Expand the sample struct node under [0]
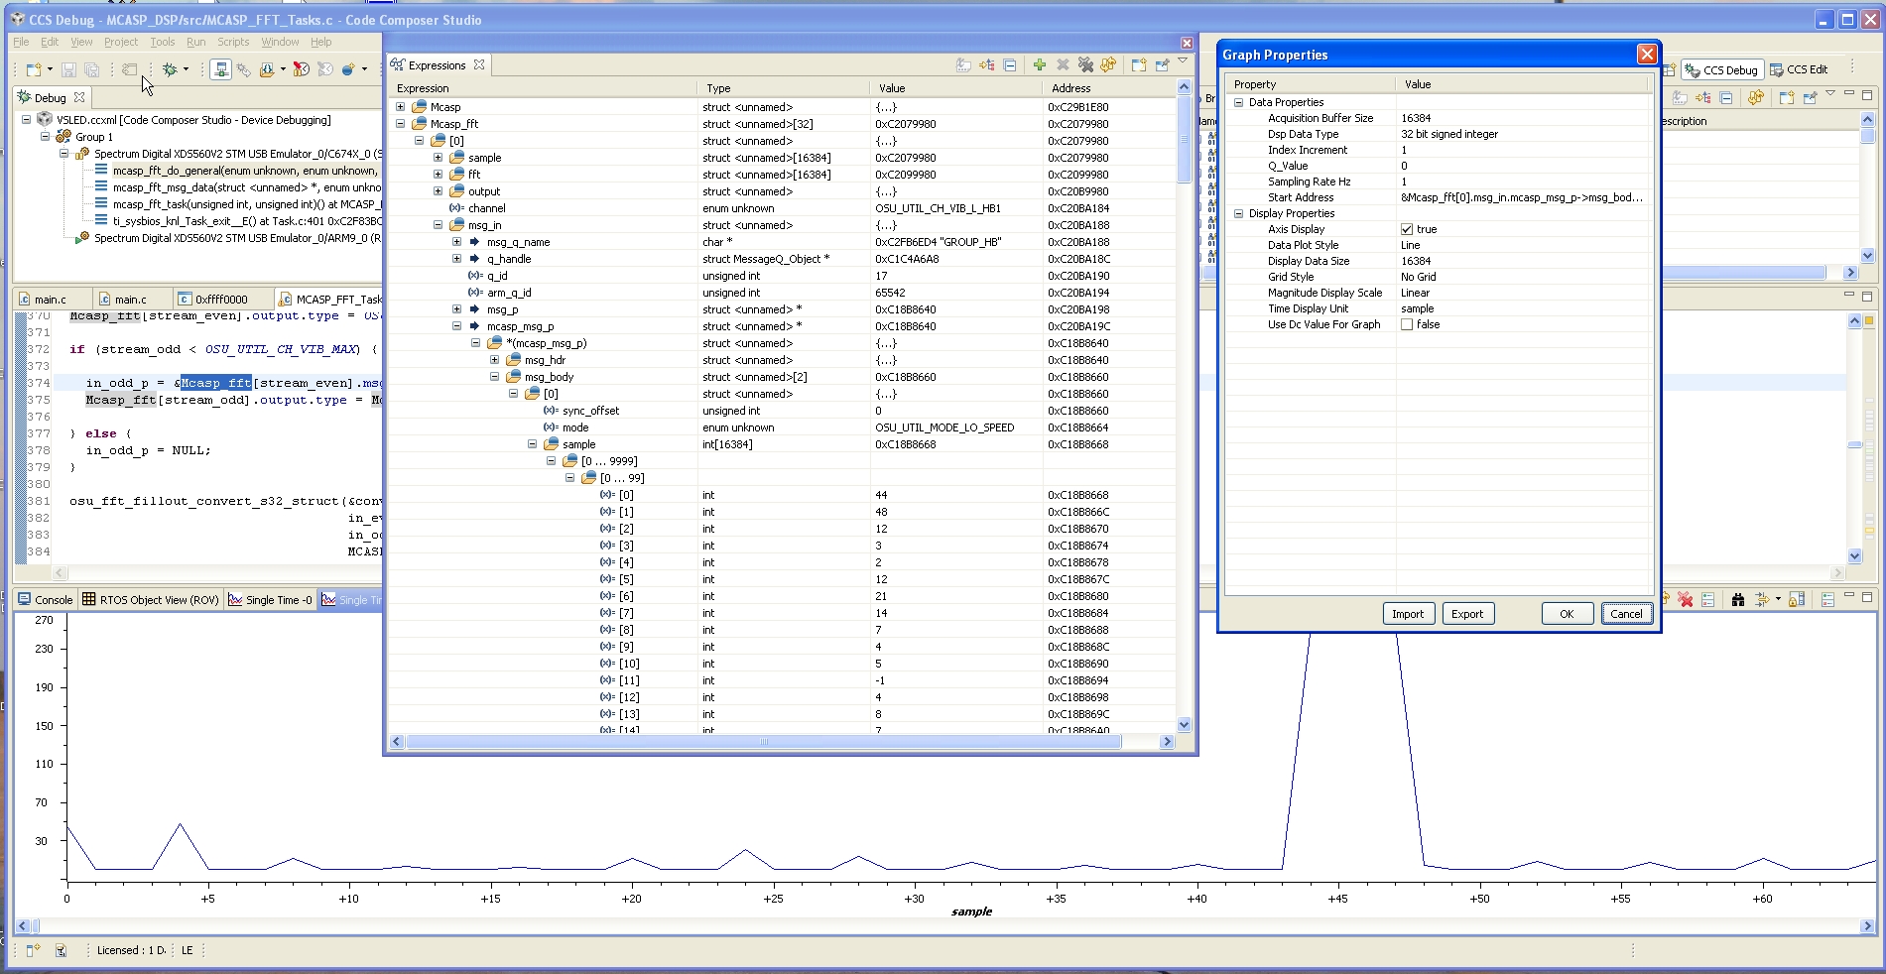This screenshot has width=1886, height=974. [x=439, y=158]
